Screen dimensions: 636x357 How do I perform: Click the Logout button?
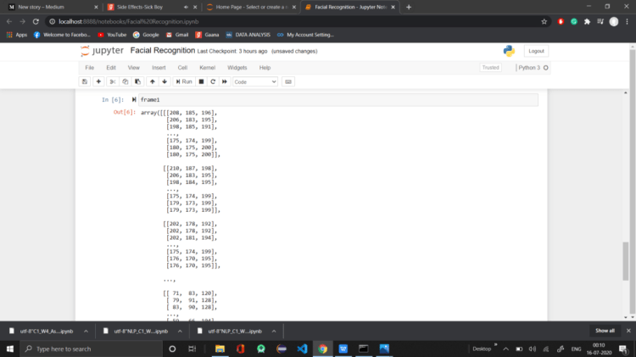(536, 51)
